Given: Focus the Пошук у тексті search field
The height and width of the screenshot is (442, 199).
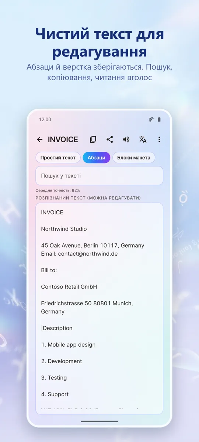Looking at the screenshot, I should [99, 176].
